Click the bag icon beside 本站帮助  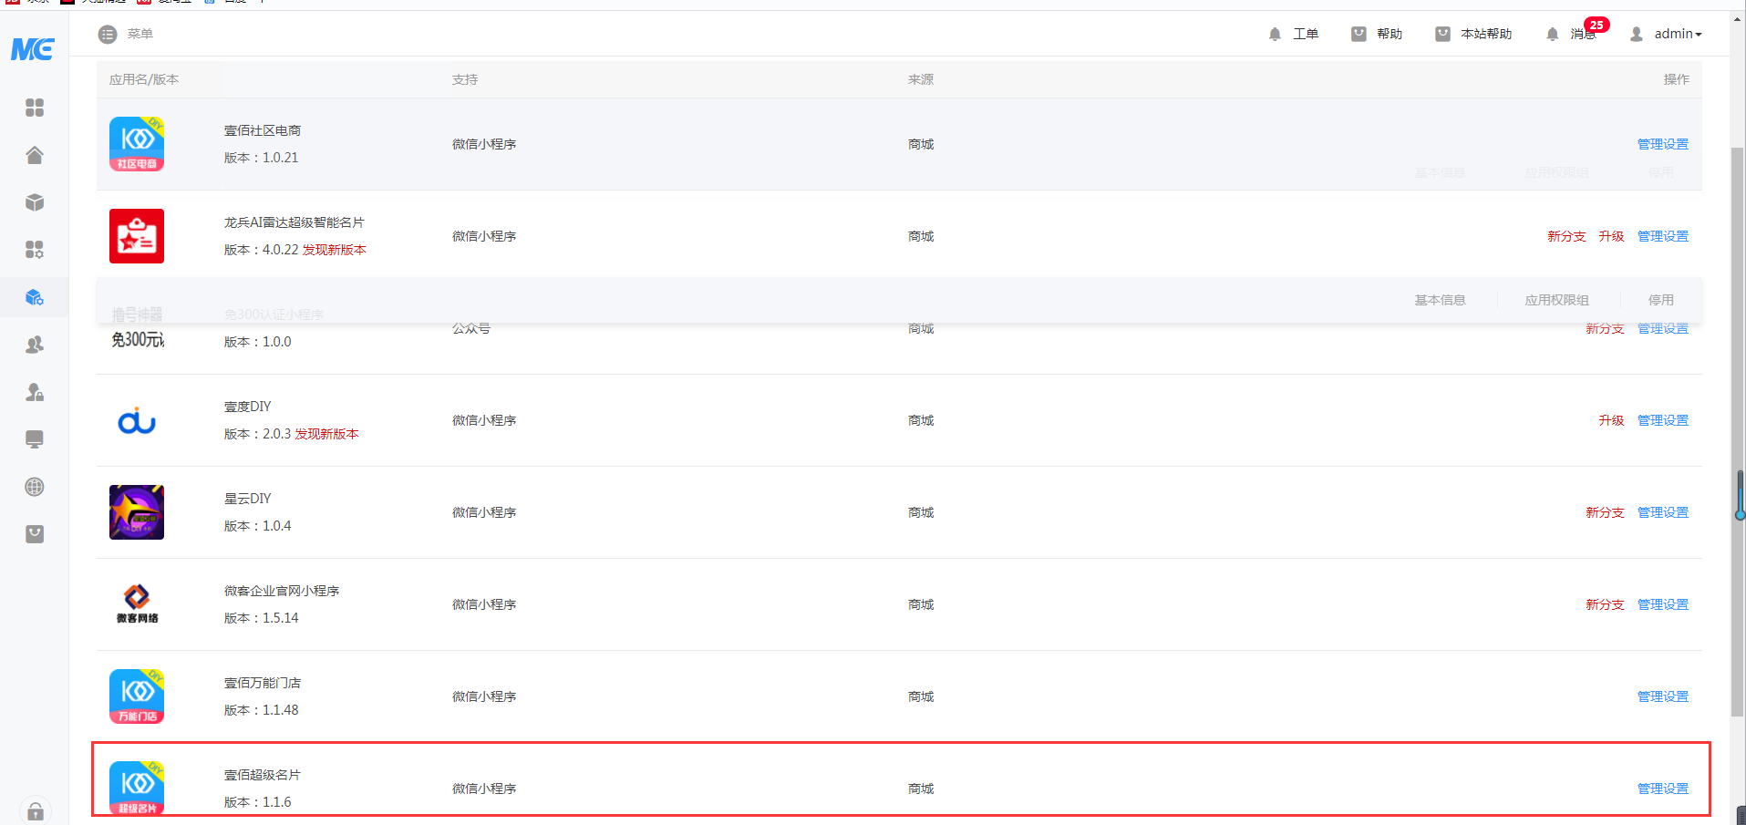click(1442, 34)
